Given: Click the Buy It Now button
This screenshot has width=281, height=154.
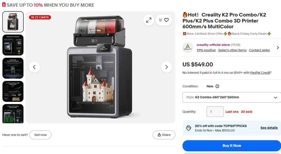Looking at the screenshot, I should (x=232, y=146).
